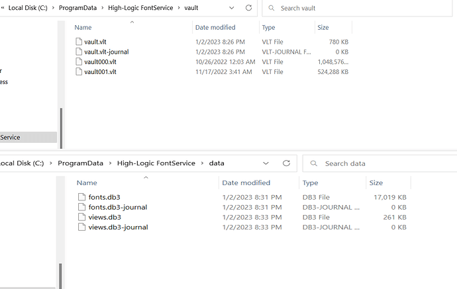This screenshot has height=289, width=457.
Task: Expand chevron after Local Disk (C:) in data address bar
Action: click(x=51, y=163)
